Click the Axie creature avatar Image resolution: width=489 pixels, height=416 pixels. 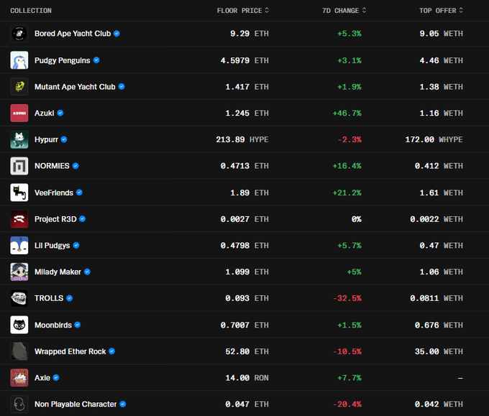pos(19,378)
